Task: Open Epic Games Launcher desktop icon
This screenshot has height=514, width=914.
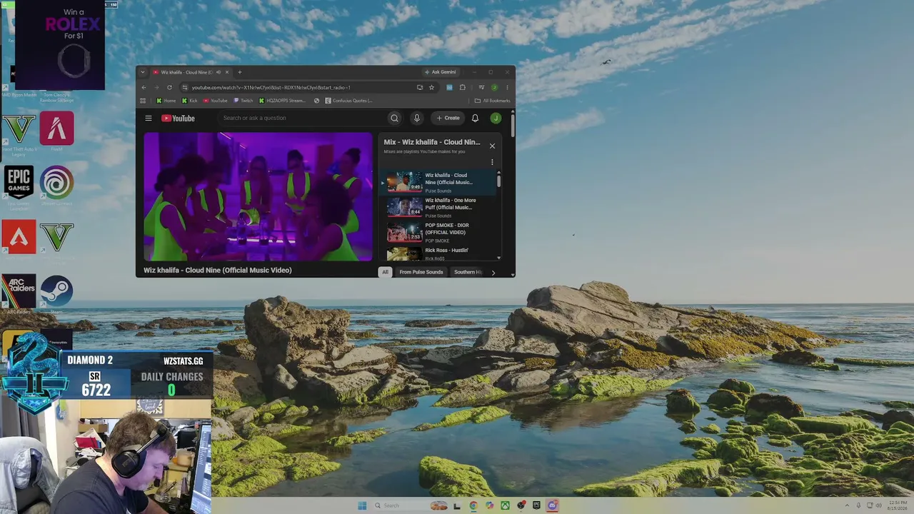Action: click(19, 188)
